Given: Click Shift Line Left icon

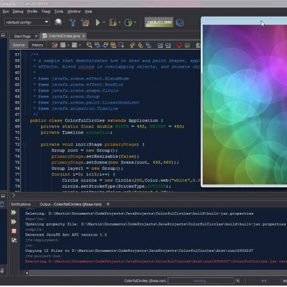Looking at the screenshot, I should 160,45.
